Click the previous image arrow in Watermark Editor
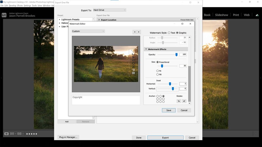 (135, 32)
